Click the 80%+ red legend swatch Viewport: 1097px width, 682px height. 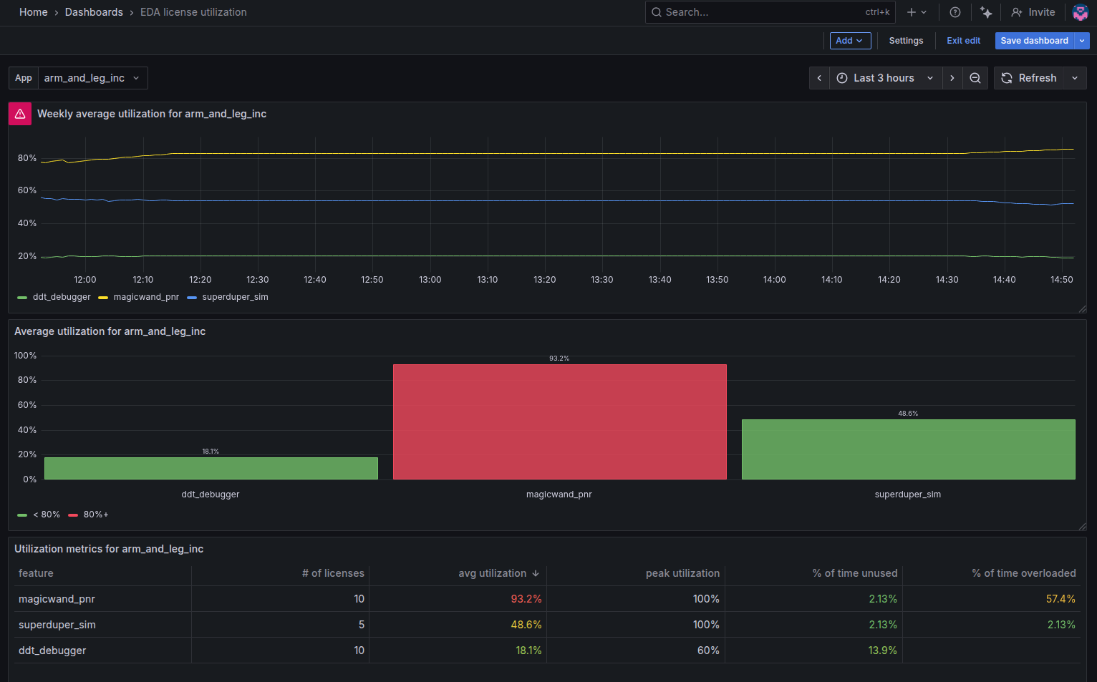click(x=73, y=515)
